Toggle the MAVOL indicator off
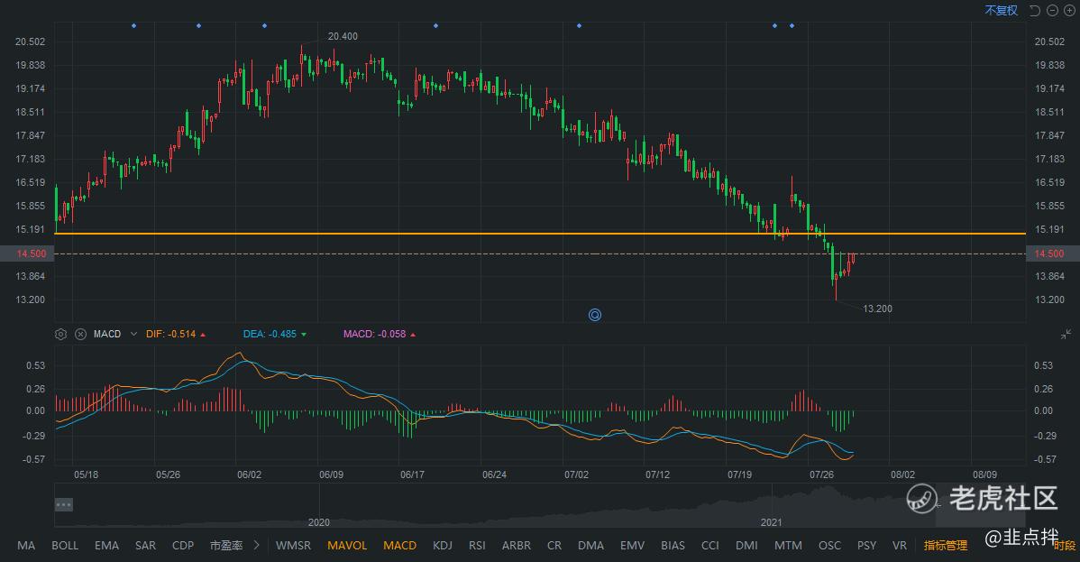 tap(347, 546)
